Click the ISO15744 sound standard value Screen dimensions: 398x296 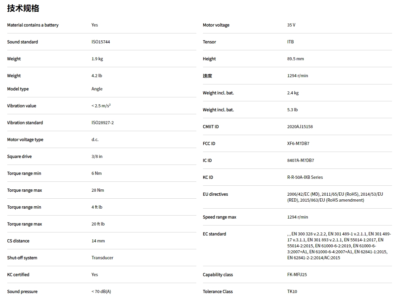pos(100,42)
